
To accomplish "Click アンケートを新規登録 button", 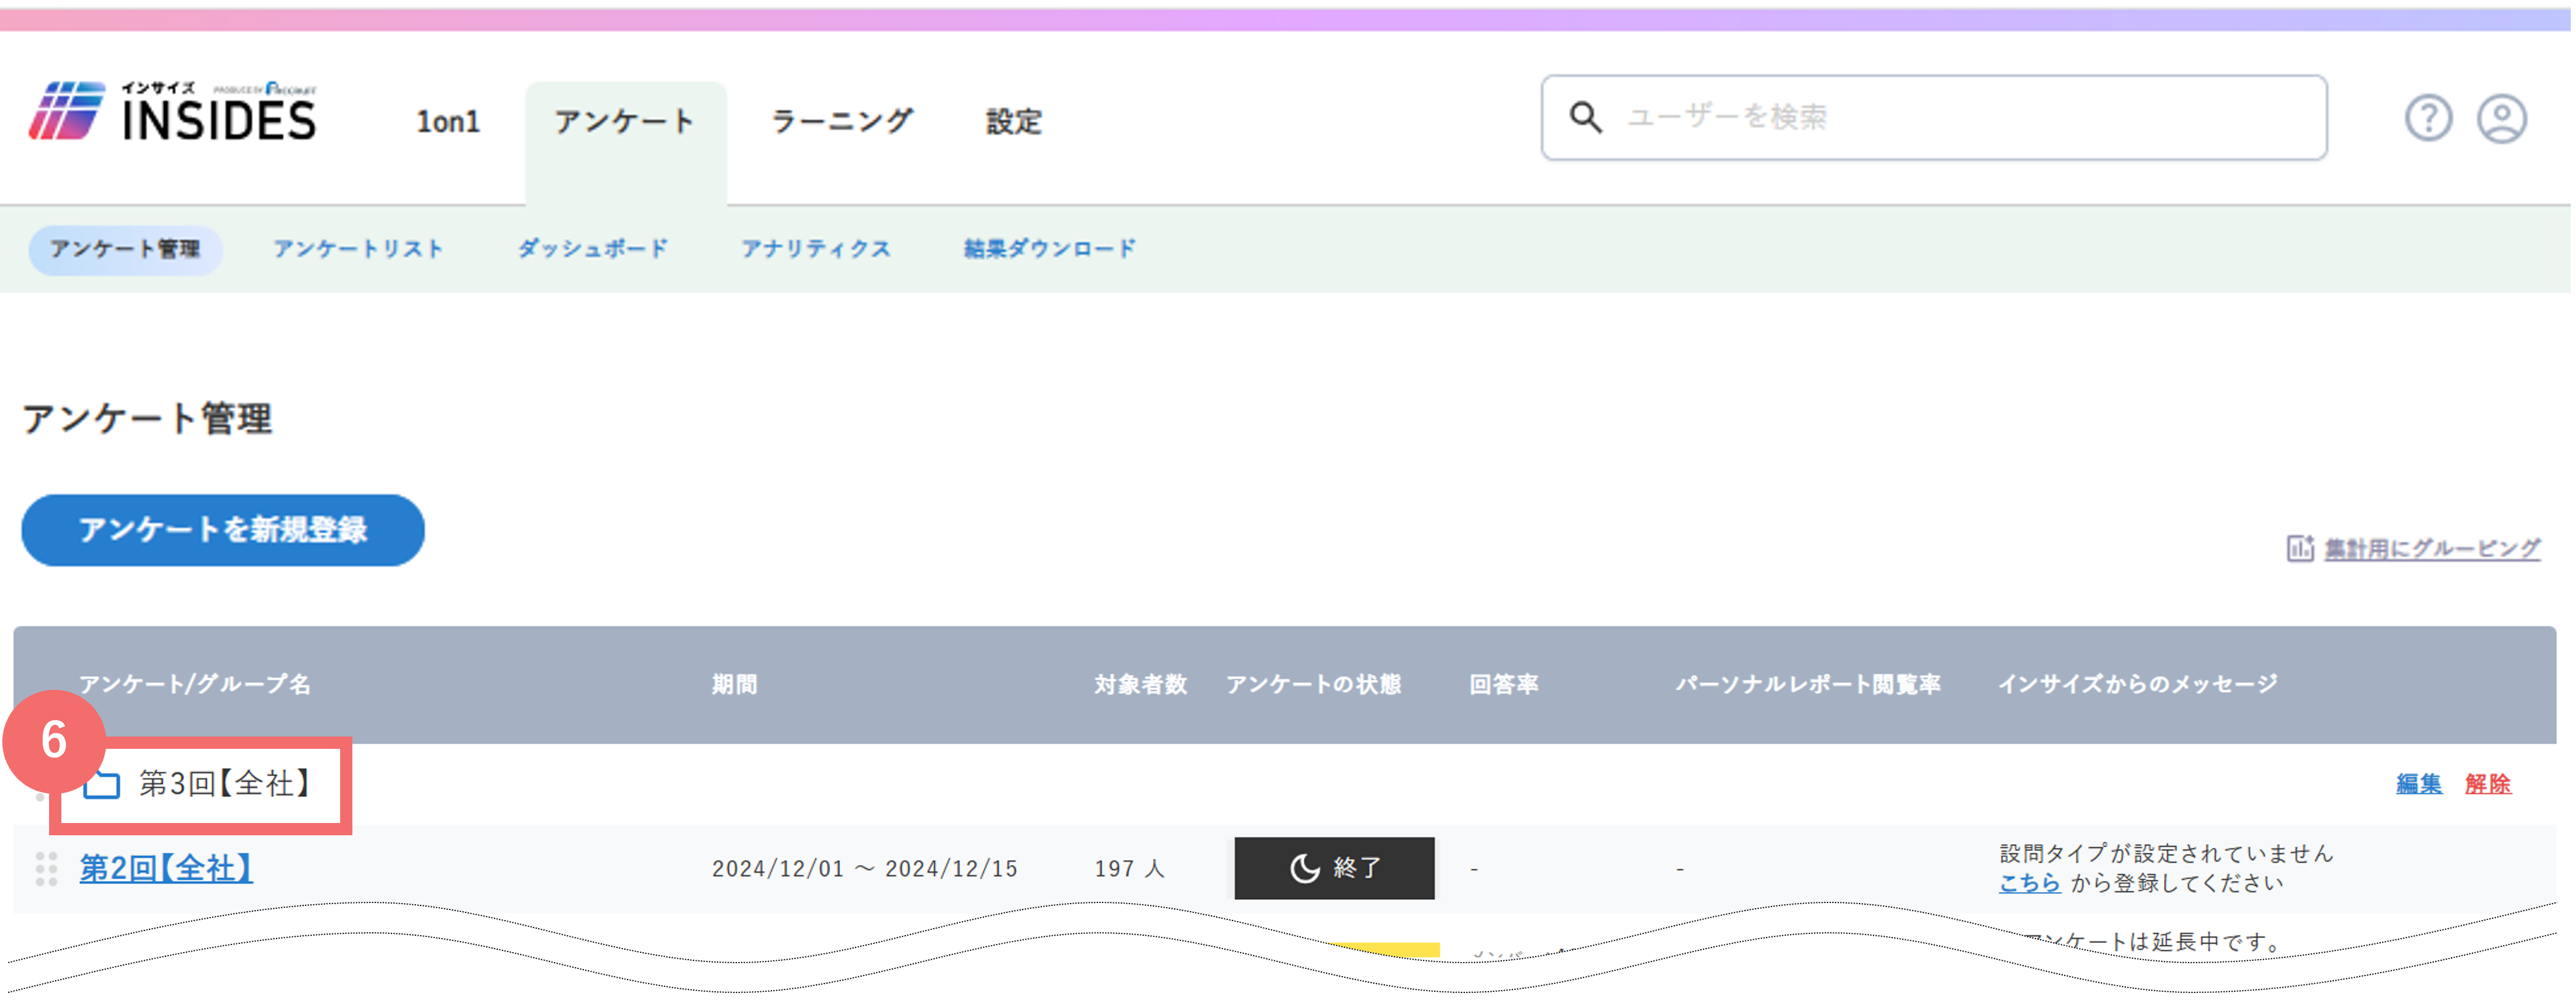I will tap(223, 530).
